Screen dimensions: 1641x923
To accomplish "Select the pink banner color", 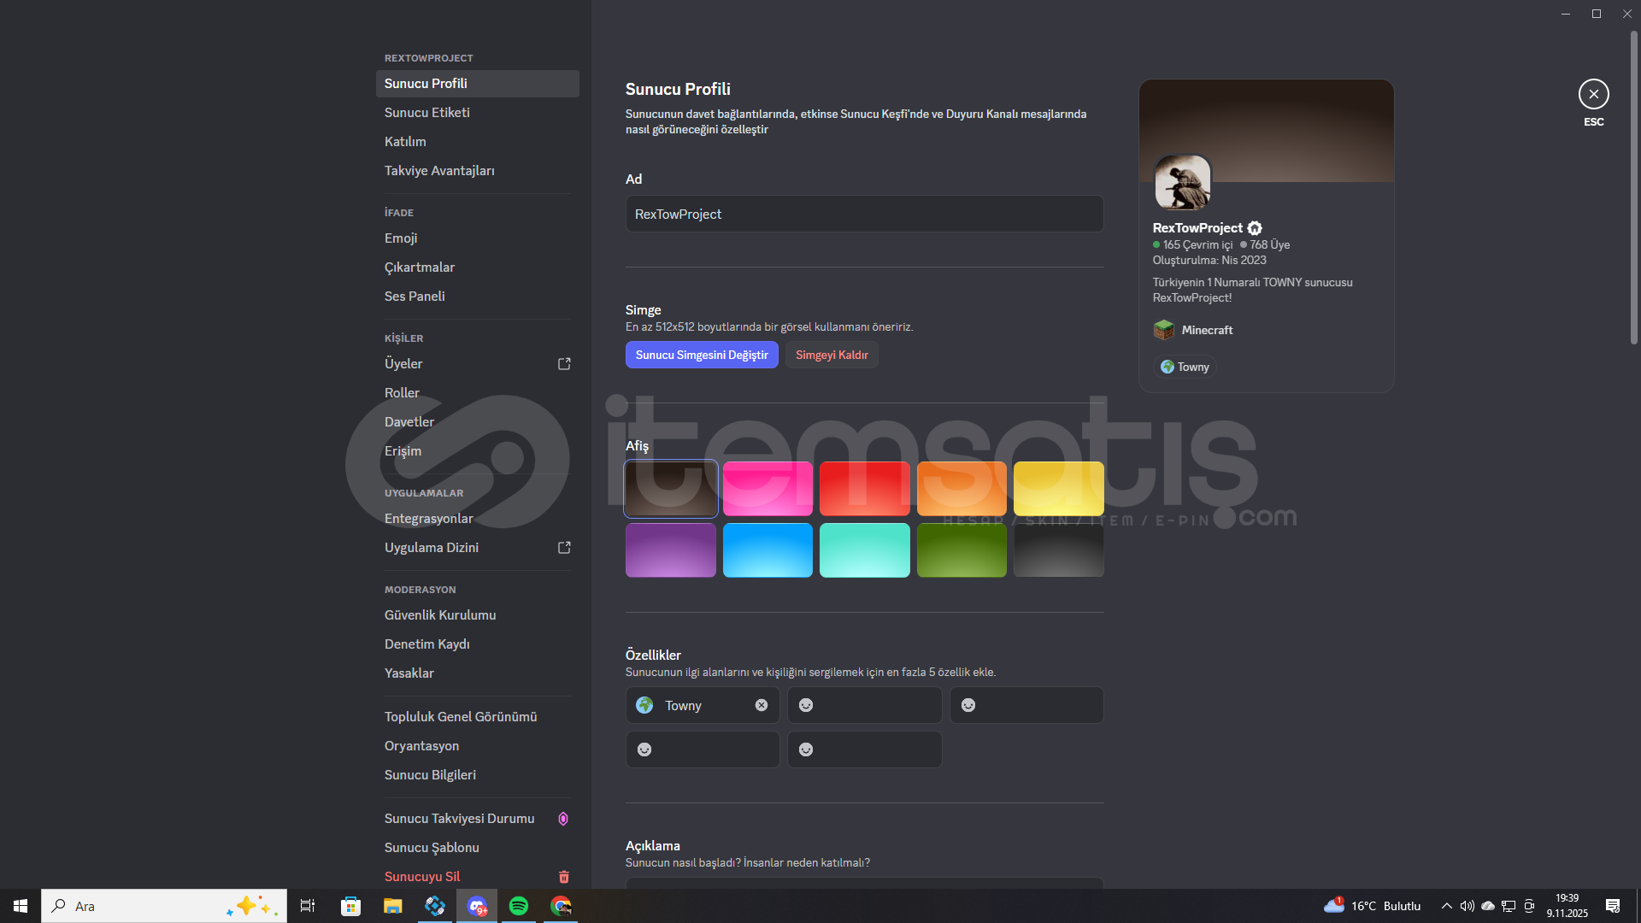I will click(x=768, y=489).
